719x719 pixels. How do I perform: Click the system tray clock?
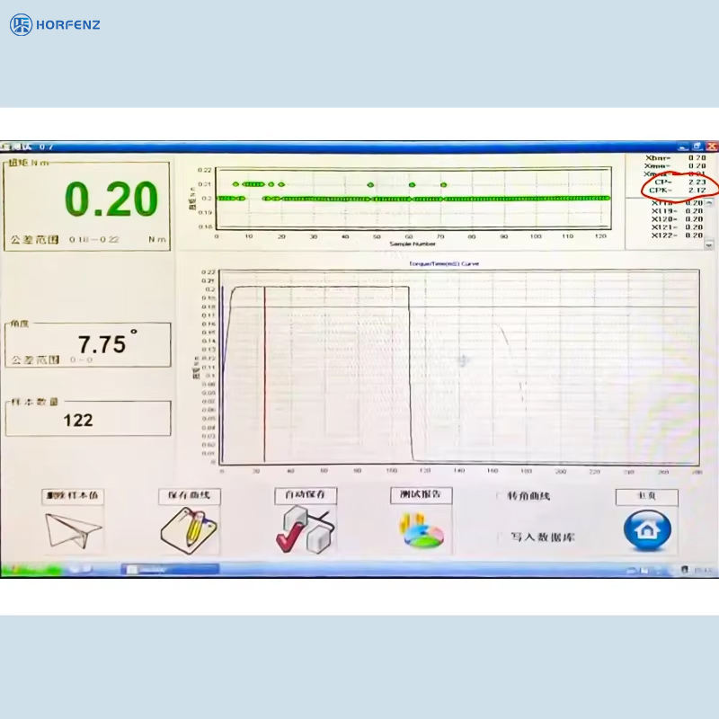702,570
